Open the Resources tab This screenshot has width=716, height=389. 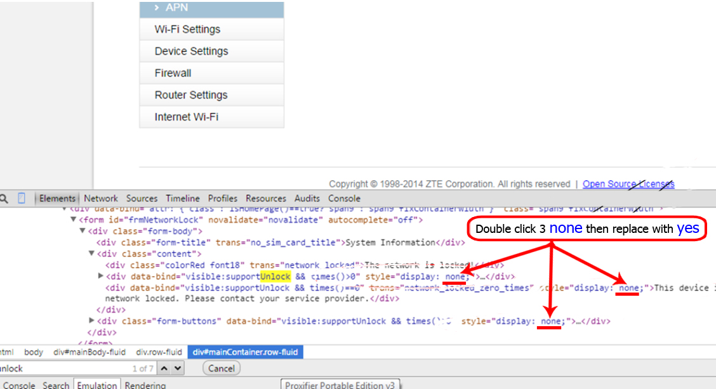(x=266, y=199)
